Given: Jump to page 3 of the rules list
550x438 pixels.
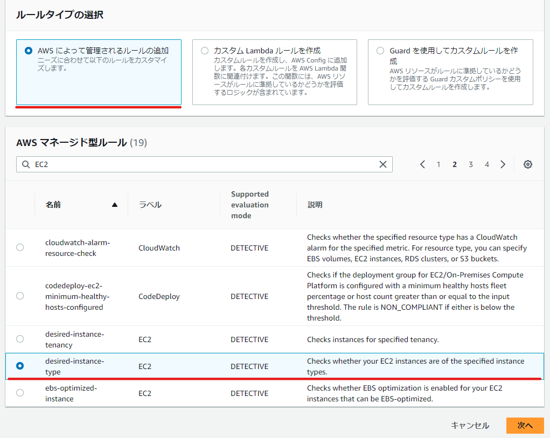Looking at the screenshot, I should [x=470, y=164].
